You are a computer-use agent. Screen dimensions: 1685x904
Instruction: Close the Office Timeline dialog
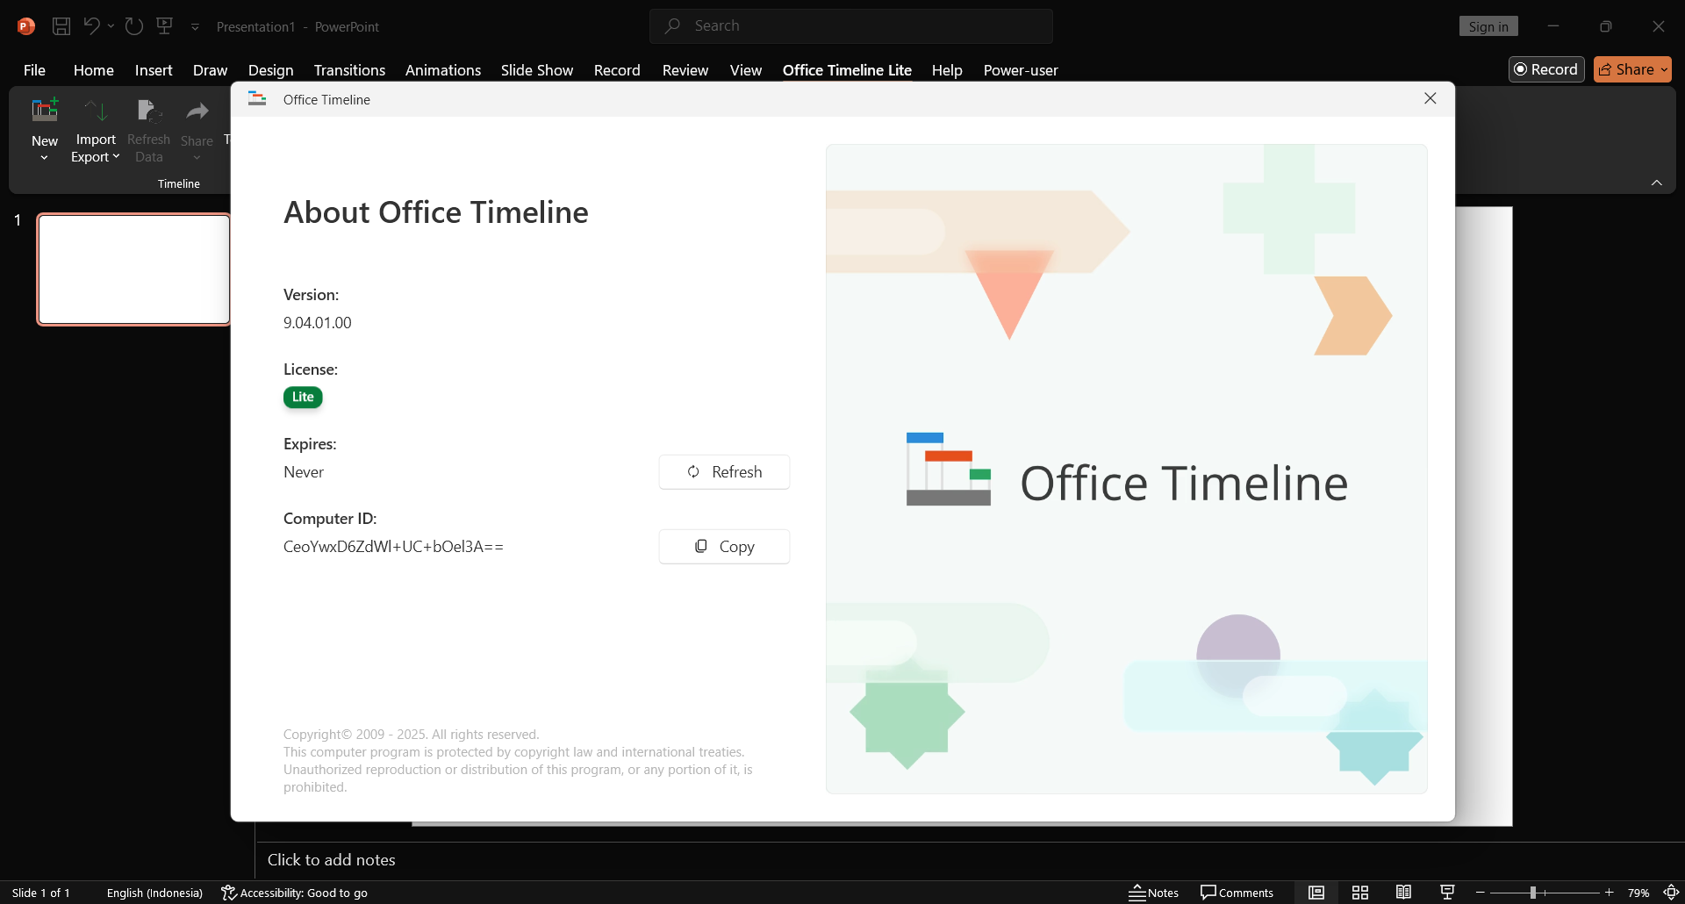[1430, 98]
